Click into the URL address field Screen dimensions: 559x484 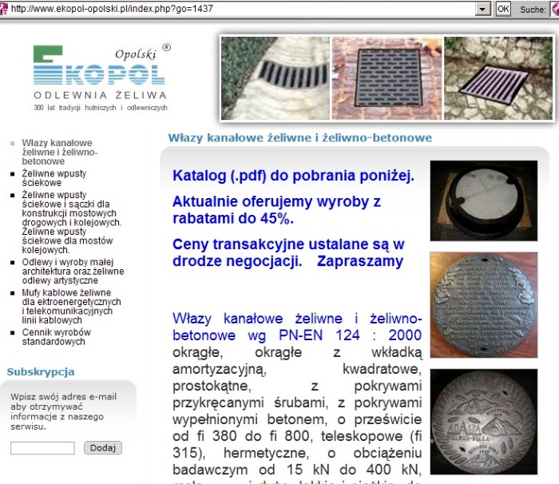click(240, 8)
